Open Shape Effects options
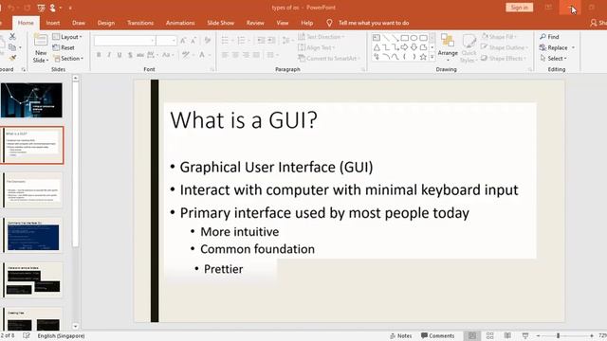The image size is (607, 341). click(504, 59)
